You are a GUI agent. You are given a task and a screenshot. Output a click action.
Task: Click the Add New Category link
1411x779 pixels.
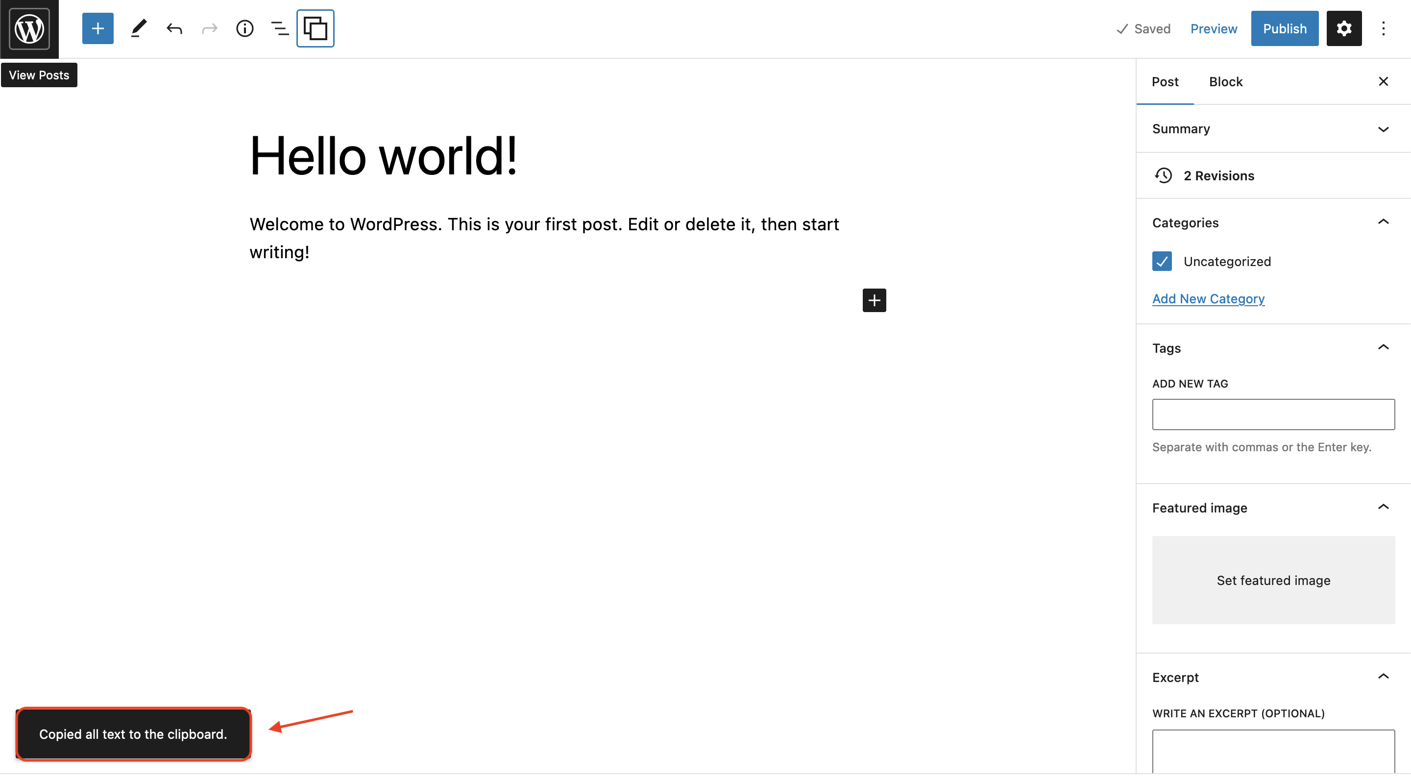pyautogui.click(x=1208, y=298)
